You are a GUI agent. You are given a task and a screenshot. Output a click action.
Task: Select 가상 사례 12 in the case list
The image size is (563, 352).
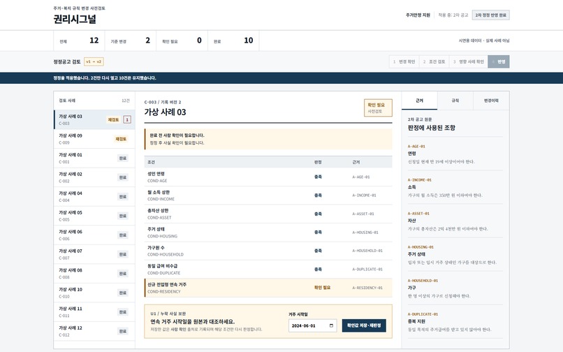click(x=94, y=331)
